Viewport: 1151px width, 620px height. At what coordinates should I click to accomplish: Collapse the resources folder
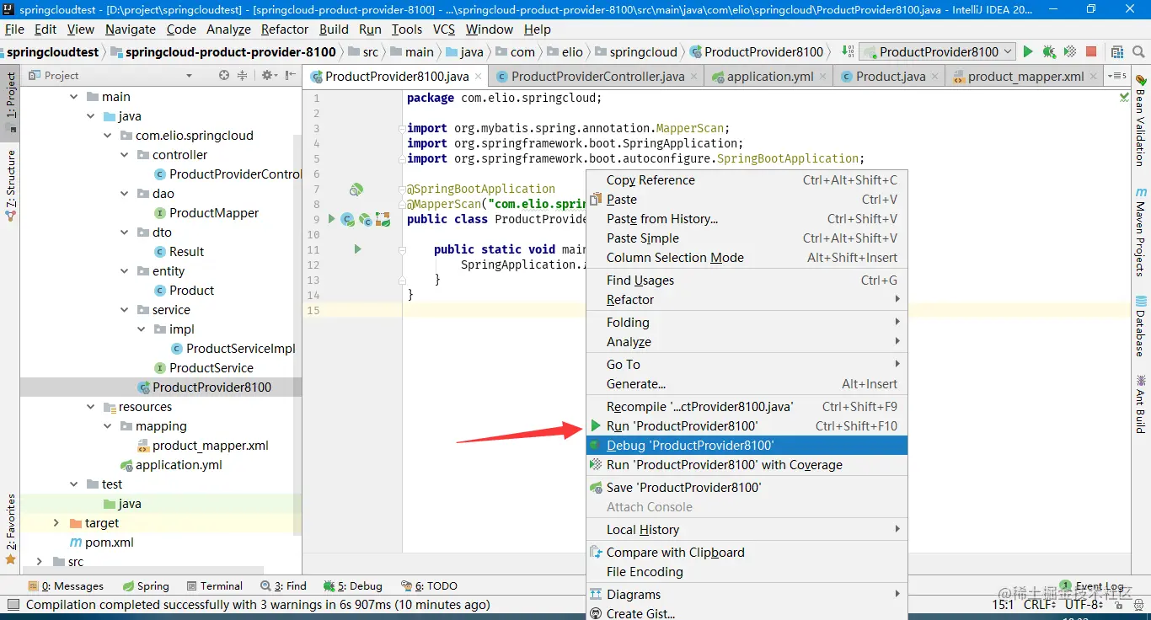click(90, 407)
